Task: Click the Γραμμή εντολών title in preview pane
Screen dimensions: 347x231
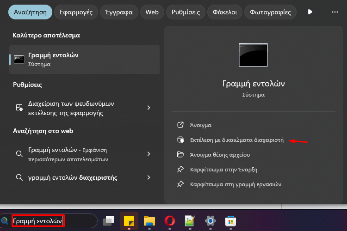Action: point(254,84)
